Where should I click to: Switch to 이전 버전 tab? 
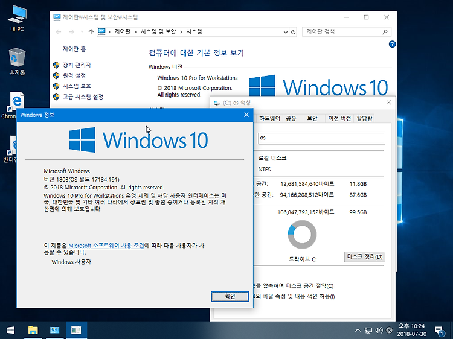tap(339, 118)
